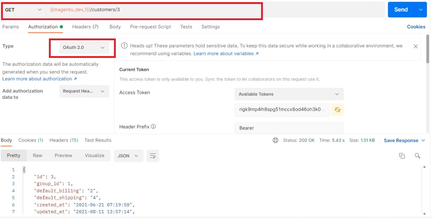Image resolution: width=433 pixels, height=219 pixels.
Task: Dismiss the Heads up sensitive data notice
Action: pyautogui.click(x=415, y=46)
